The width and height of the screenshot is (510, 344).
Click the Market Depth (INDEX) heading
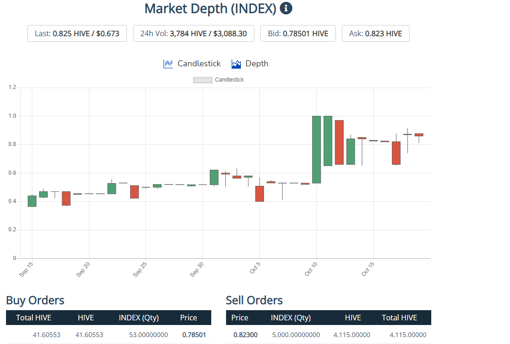click(x=210, y=8)
